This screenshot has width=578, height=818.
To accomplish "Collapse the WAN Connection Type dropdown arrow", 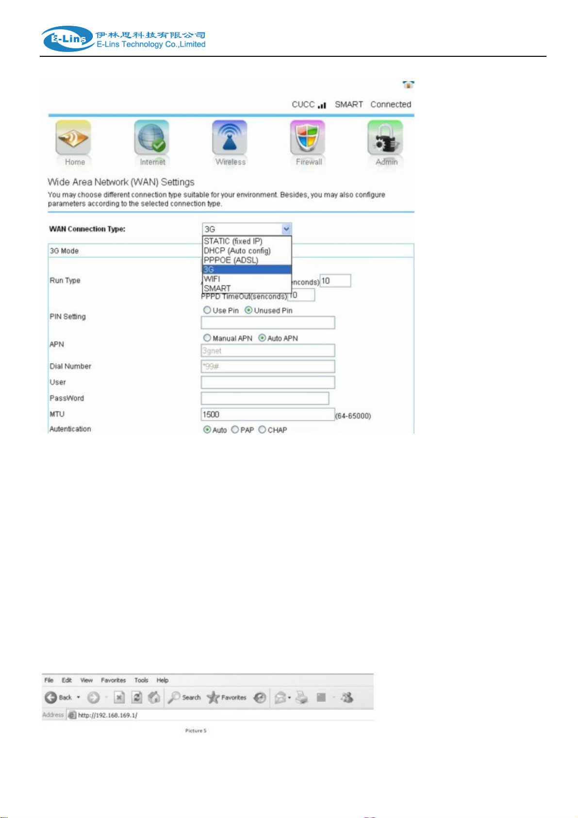I will point(286,229).
